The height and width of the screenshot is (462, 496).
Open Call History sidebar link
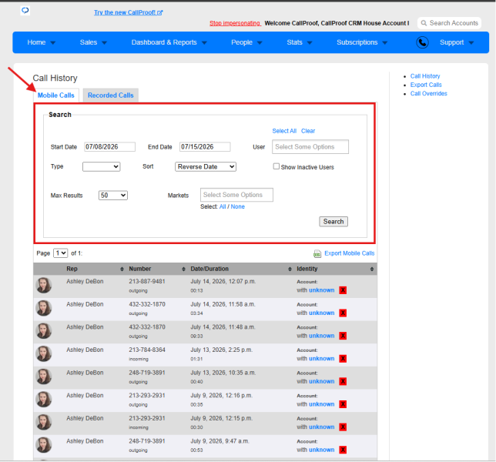(425, 76)
